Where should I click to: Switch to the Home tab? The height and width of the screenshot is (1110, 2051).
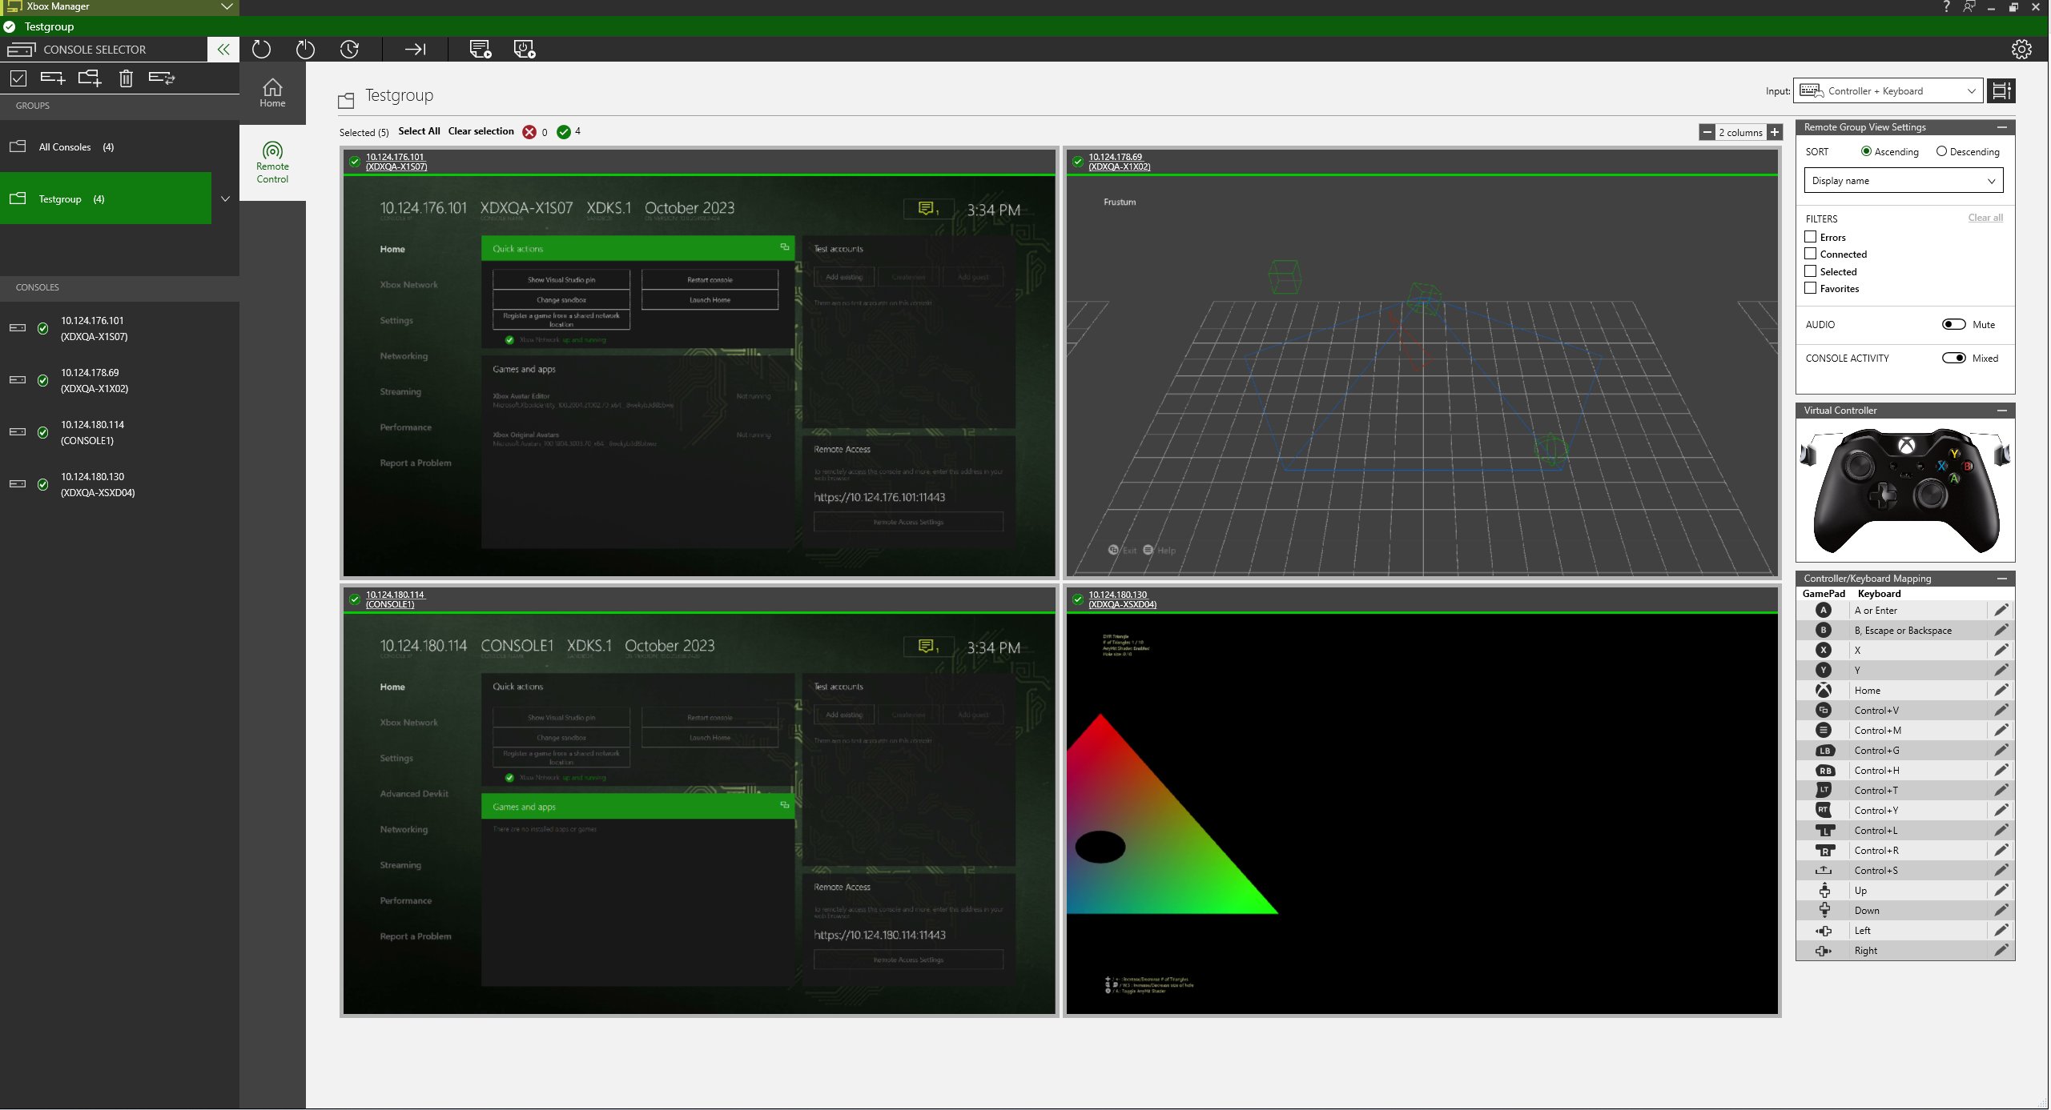click(272, 93)
